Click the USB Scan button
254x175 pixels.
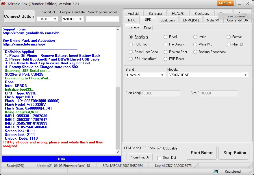click(147, 148)
